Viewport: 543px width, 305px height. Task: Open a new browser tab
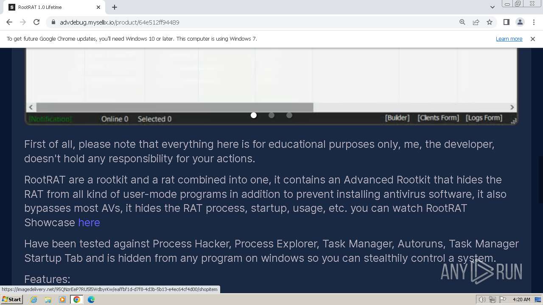pos(115,7)
